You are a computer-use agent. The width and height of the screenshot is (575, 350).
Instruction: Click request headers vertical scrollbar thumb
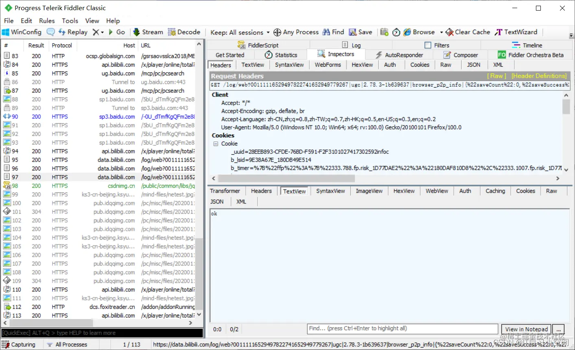point(566,107)
